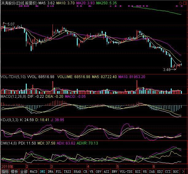Select the VR indicator tab
The width and height of the screenshot is (188, 174).
(92, 172)
